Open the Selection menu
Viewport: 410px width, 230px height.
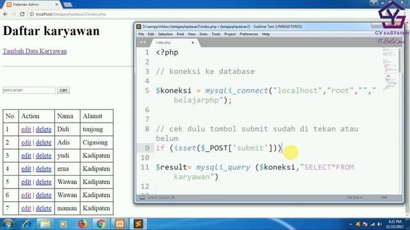tap(165, 34)
